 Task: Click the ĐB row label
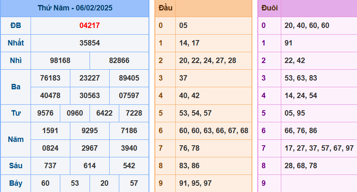point(16,25)
